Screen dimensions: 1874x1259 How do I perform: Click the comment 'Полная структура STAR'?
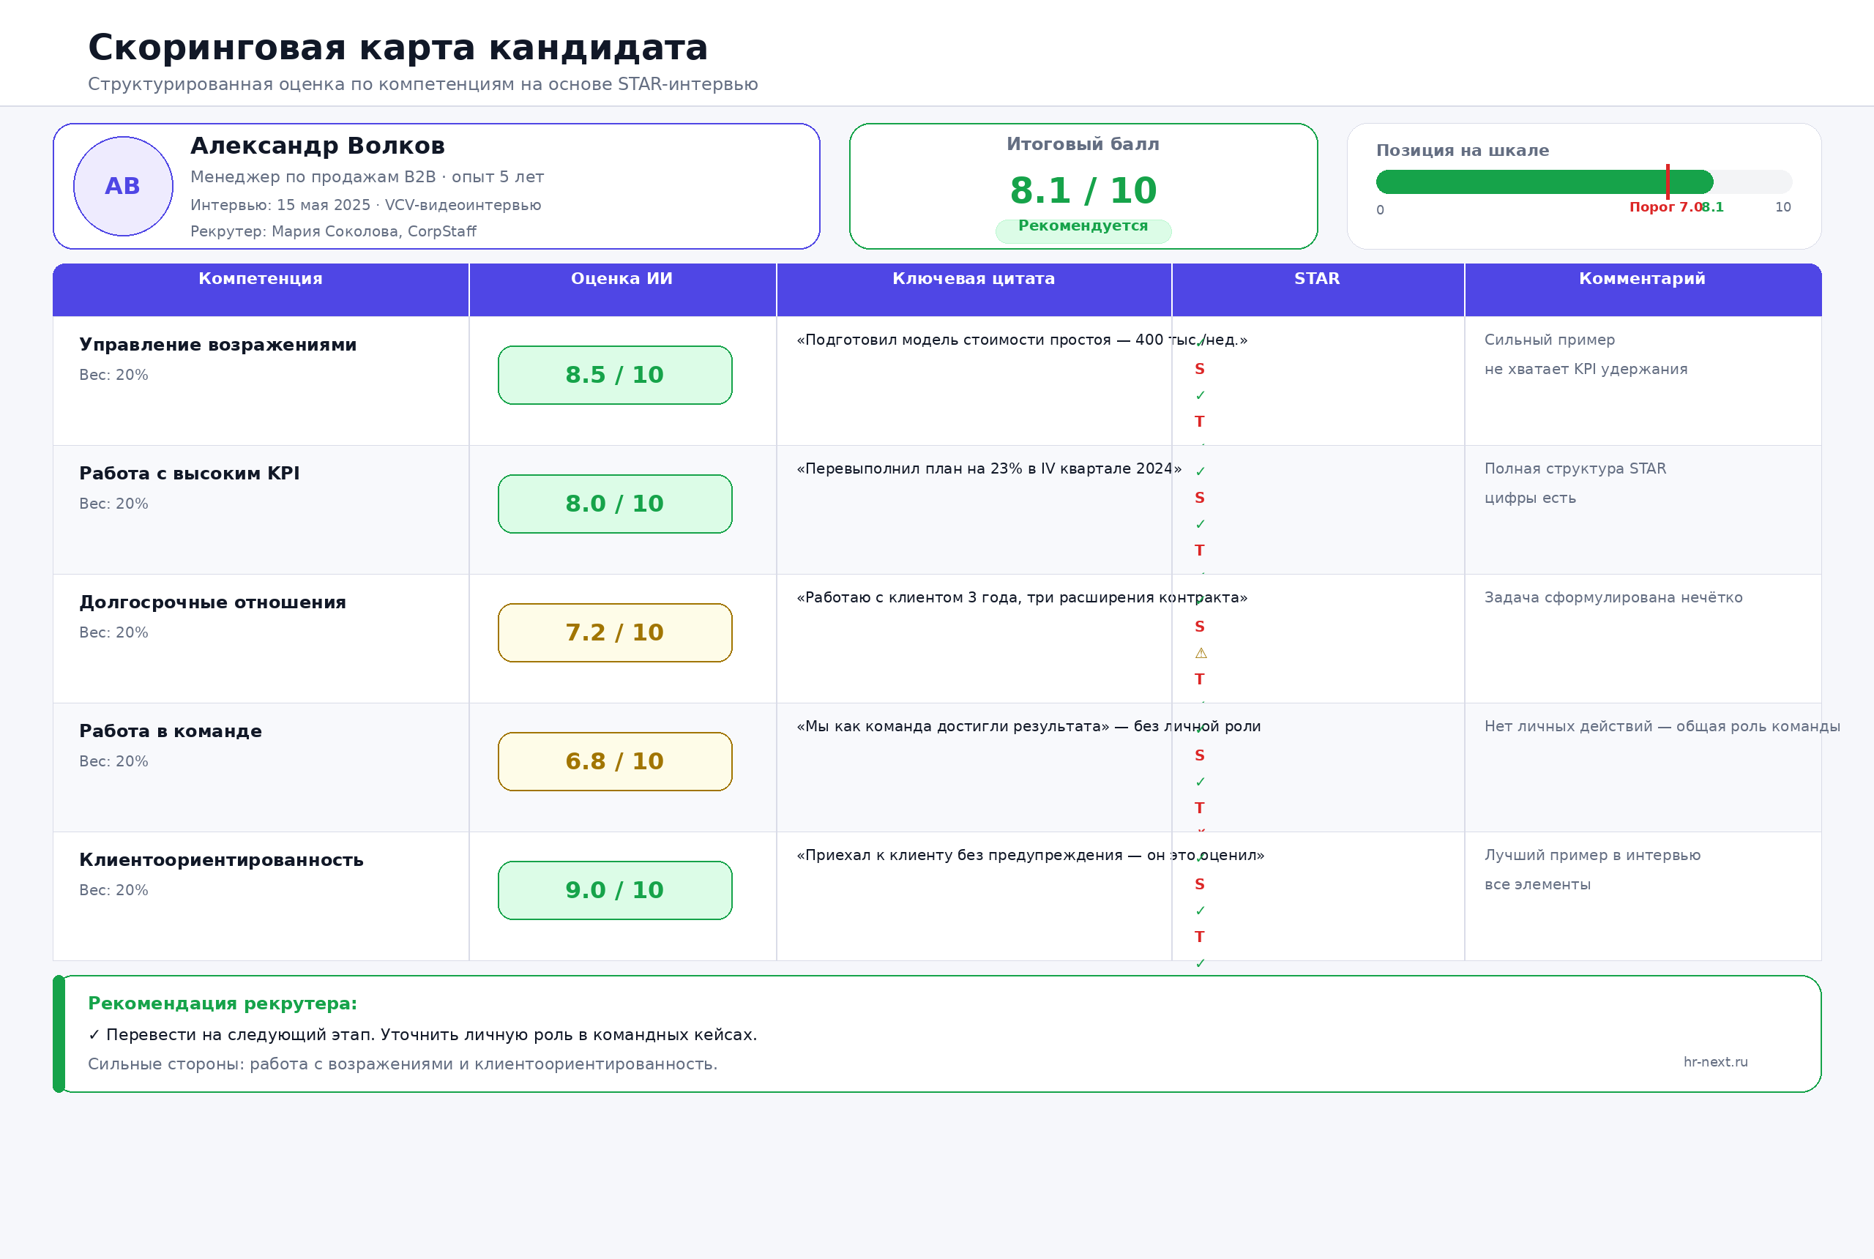1575,469
